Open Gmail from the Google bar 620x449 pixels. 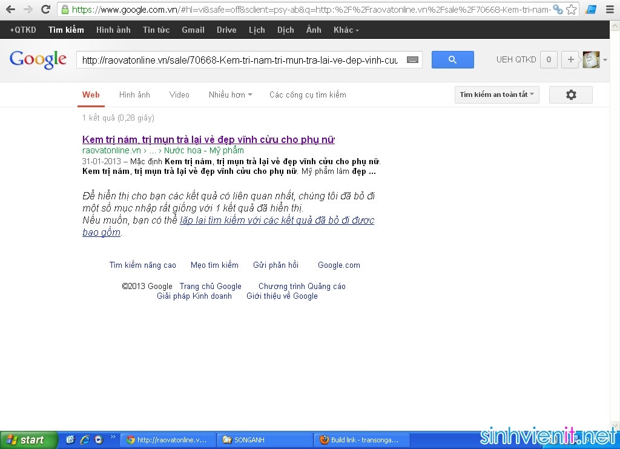point(193,30)
